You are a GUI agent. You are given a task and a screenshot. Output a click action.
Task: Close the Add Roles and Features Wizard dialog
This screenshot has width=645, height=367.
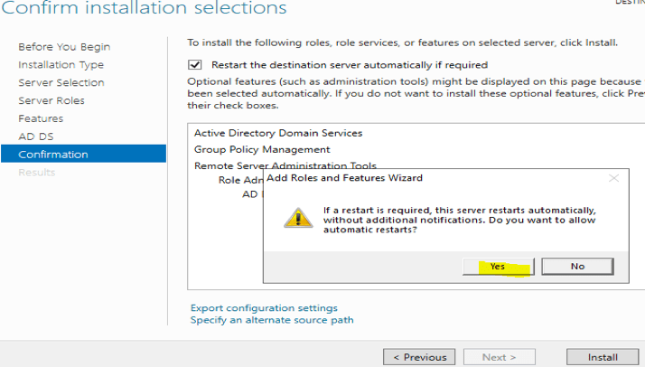[613, 179]
